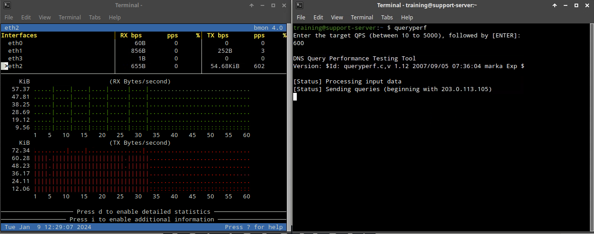Click the terminal icon in the training@support-server title bar

299,5
